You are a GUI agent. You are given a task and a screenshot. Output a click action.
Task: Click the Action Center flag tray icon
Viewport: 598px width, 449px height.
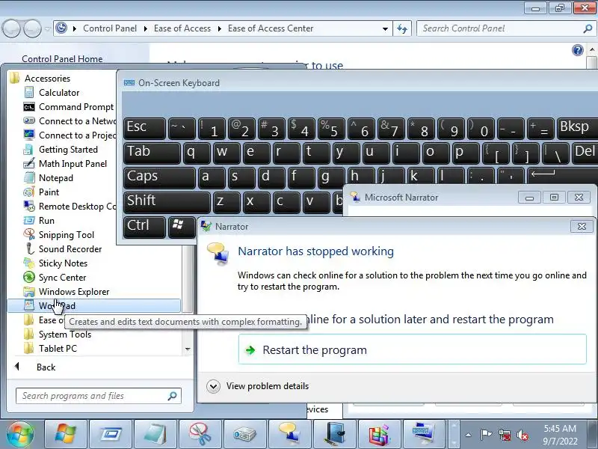pos(486,435)
